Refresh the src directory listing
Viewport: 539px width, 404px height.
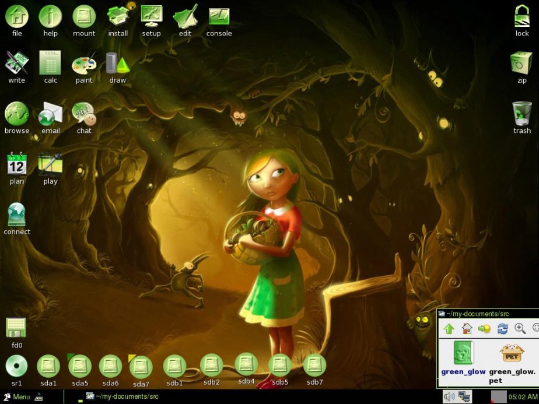(x=502, y=329)
